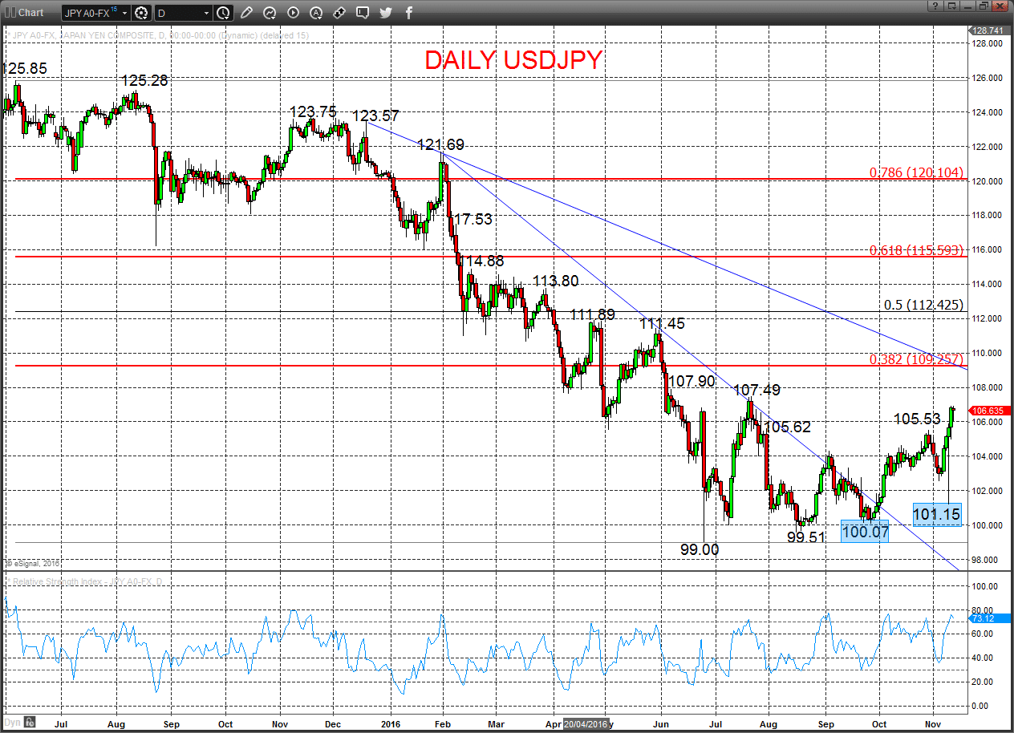Click the 125.28 high annotation
The image size is (1014, 733).
point(144,80)
